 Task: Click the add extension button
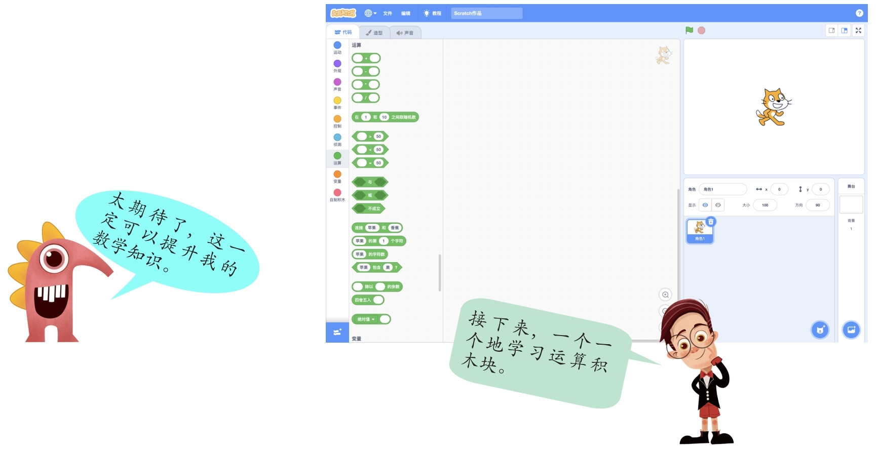pyautogui.click(x=337, y=333)
